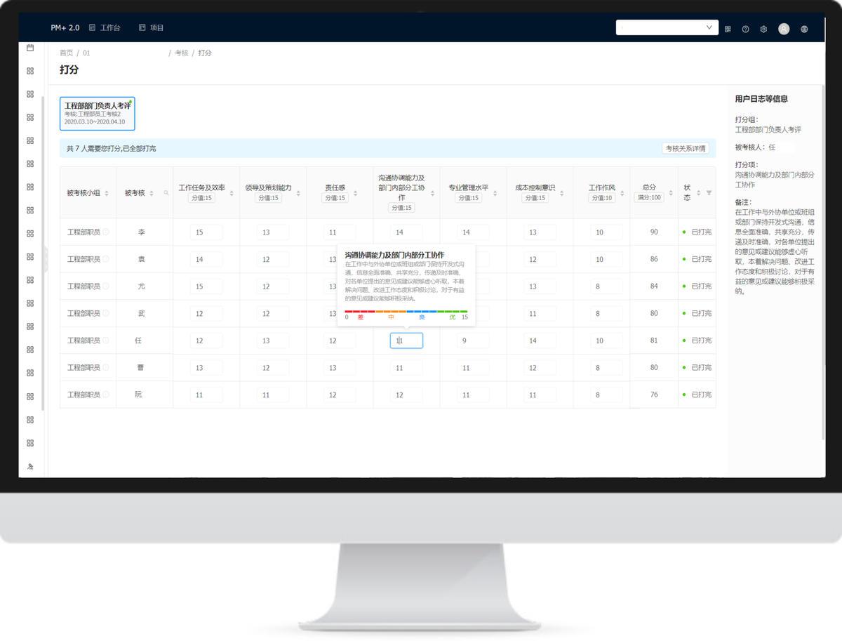842x641 pixels.
Task: Sort by 领导及策划能力 column
Action: (x=298, y=193)
